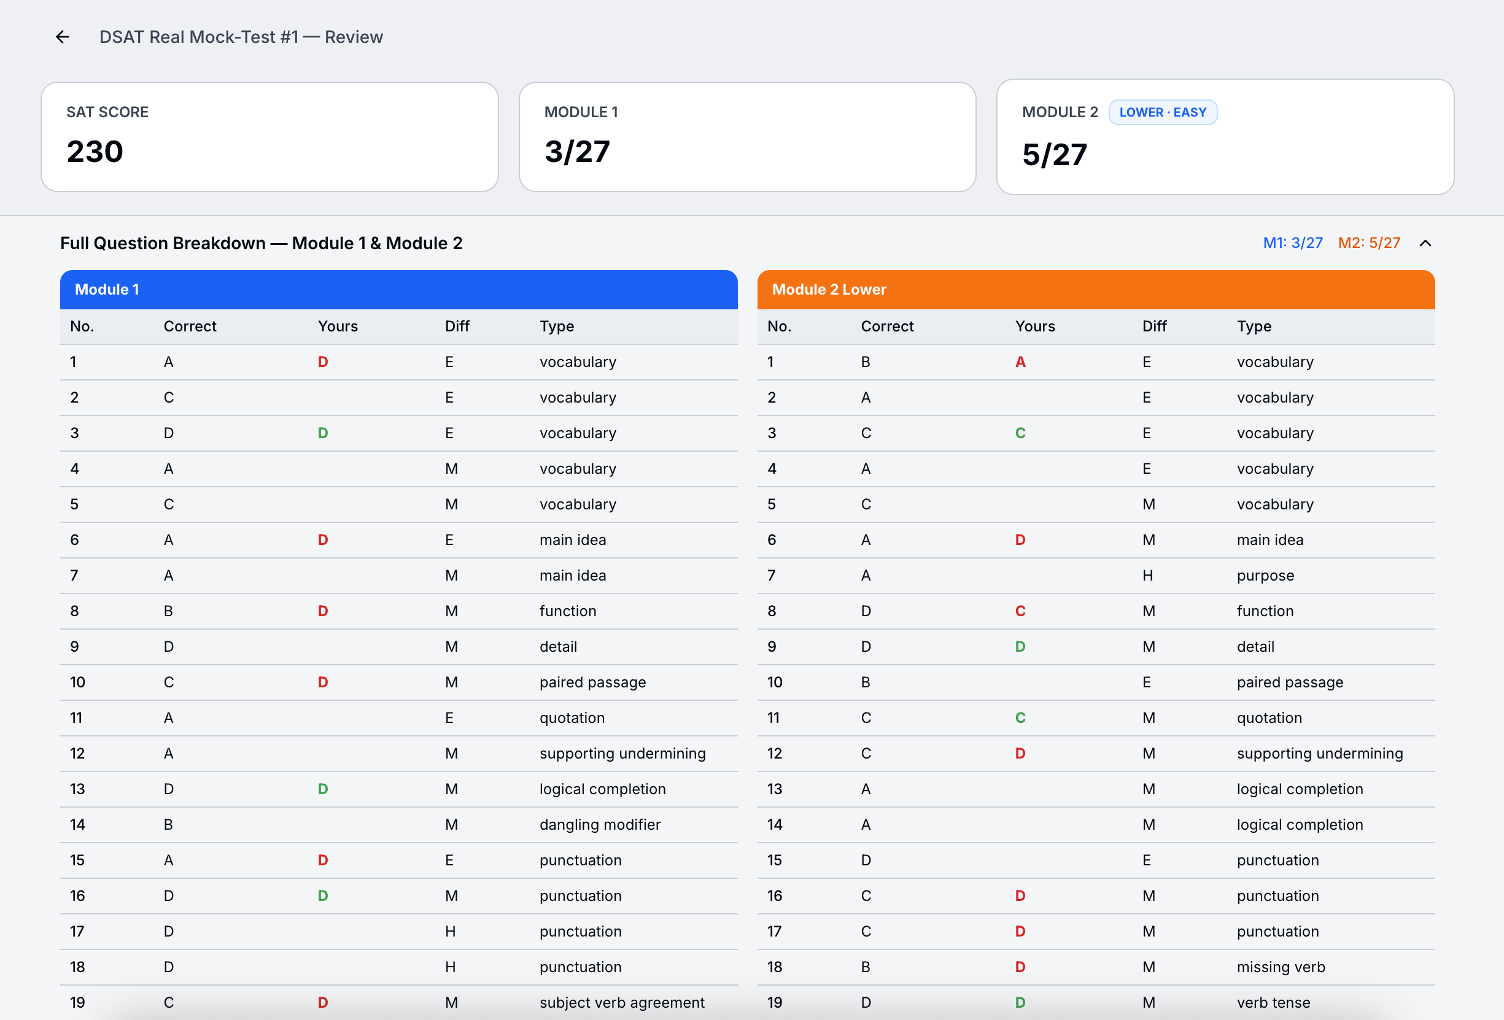This screenshot has height=1020, width=1504.
Task: Click the Module 1 blue header
Action: [x=398, y=289]
